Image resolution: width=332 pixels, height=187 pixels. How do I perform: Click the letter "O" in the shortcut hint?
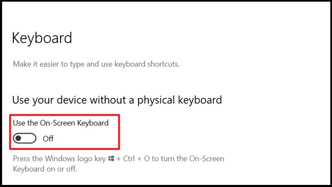point(147,159)
